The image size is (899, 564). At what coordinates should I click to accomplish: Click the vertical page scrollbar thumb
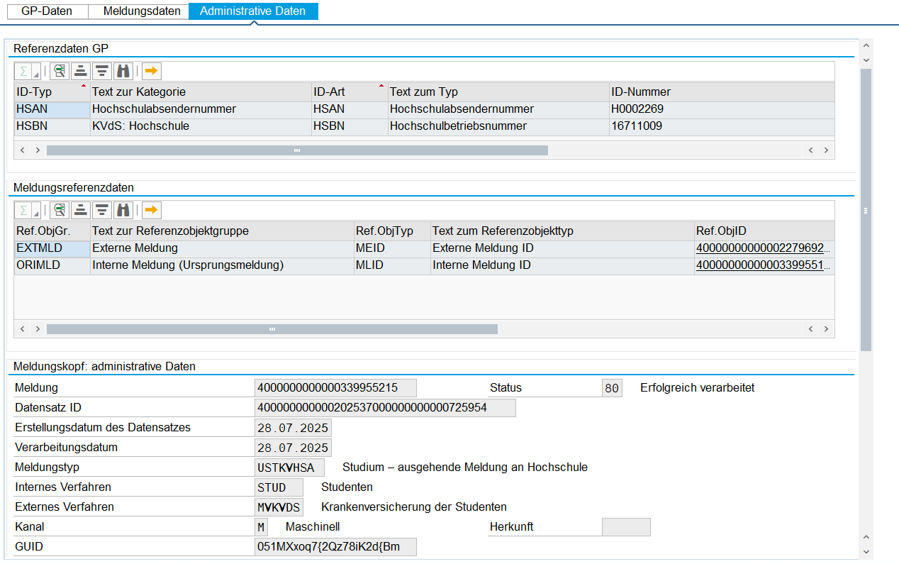tap(866, 209)
